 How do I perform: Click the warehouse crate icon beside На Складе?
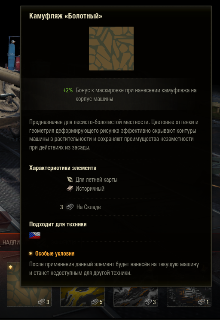coord(70,207)
